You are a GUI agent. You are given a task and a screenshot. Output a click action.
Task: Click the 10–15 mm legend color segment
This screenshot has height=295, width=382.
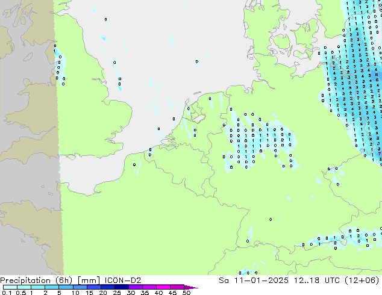[80, 287]
